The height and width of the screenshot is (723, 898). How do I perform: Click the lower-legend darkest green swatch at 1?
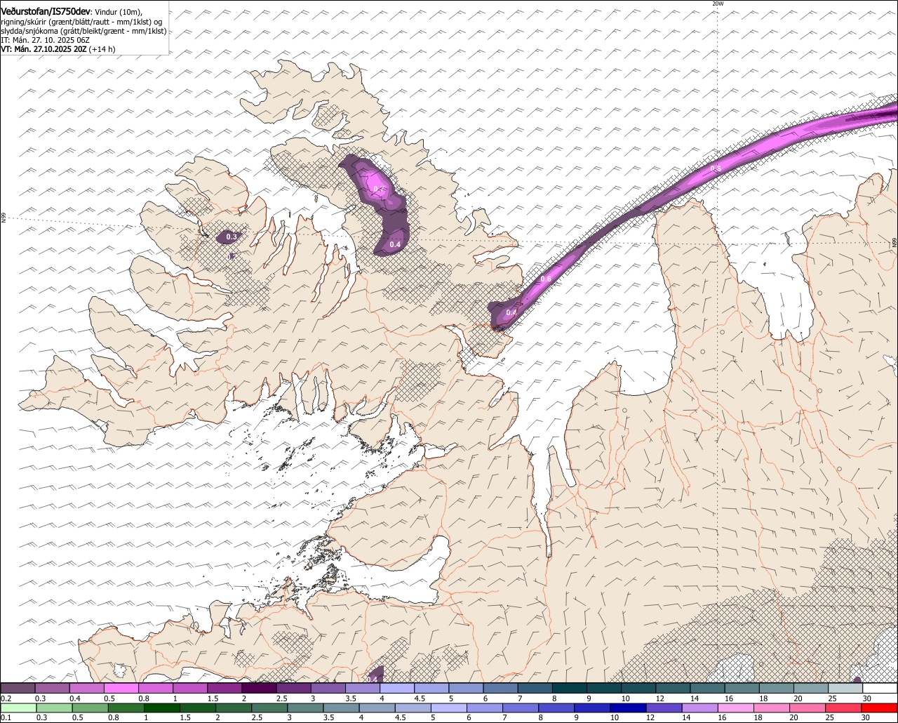(161, 708)
